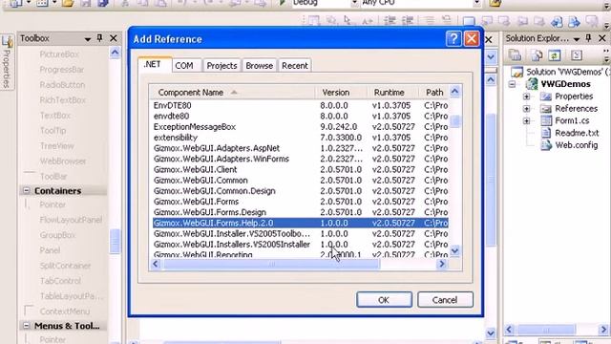Select RichTextBox in the Toolbox
Image resolution: width=611 pixels, height=344 pixels.
(62, 100)
